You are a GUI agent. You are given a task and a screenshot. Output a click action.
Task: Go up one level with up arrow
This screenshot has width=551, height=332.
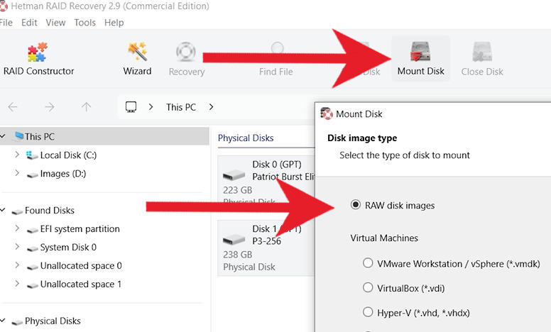click(x=87, y=106)
